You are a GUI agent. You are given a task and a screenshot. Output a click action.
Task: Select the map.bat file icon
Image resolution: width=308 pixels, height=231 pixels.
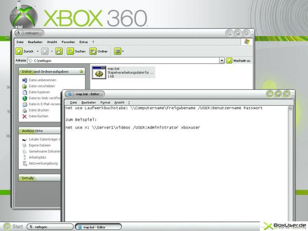pyautogui.click(x=99, y=72)
